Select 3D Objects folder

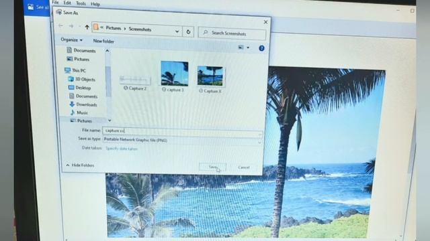(82, 79)
